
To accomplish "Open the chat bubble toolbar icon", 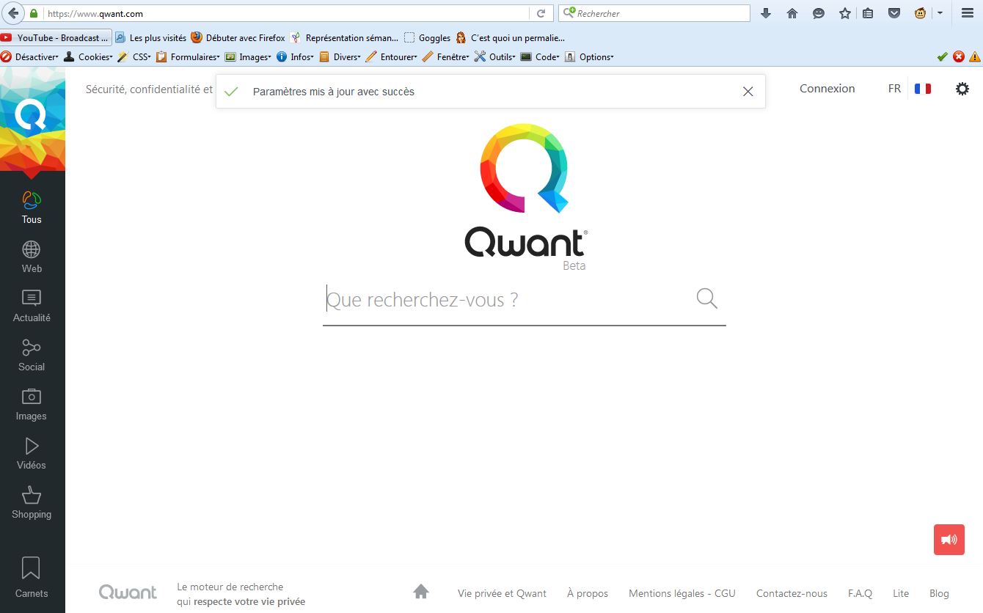I will [x=819, y=13].
